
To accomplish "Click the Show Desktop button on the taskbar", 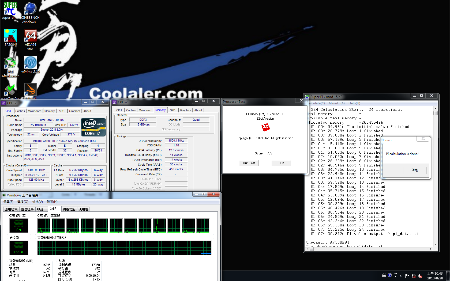I will point(448,276).
